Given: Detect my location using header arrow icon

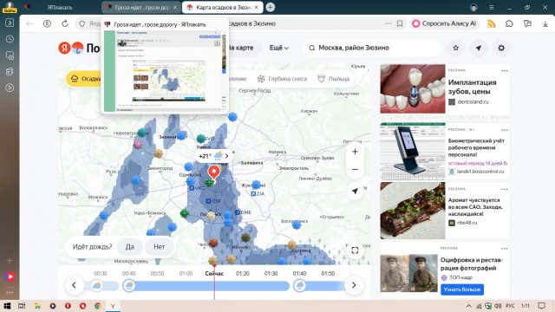Looking at the screenshot, I should click(x=479, y=48).
